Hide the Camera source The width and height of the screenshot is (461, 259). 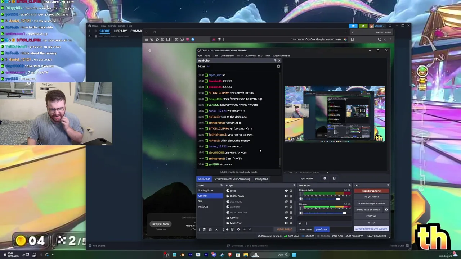286,218
